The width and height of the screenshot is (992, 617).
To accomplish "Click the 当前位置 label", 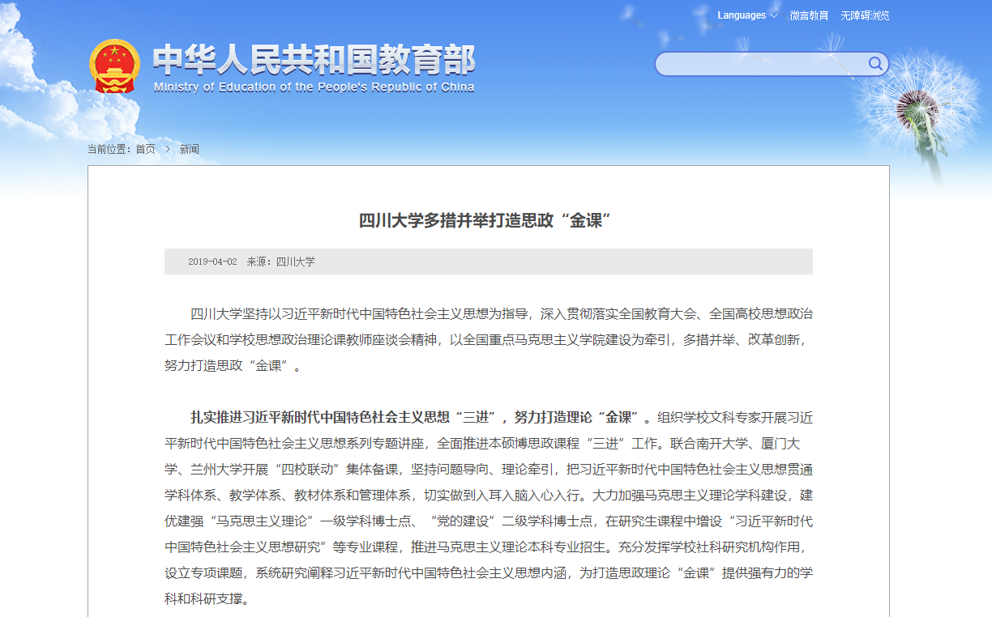I will point(109,149).
